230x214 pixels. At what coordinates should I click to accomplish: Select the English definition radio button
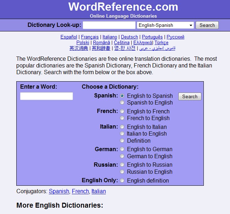click(x=122, y=180)
